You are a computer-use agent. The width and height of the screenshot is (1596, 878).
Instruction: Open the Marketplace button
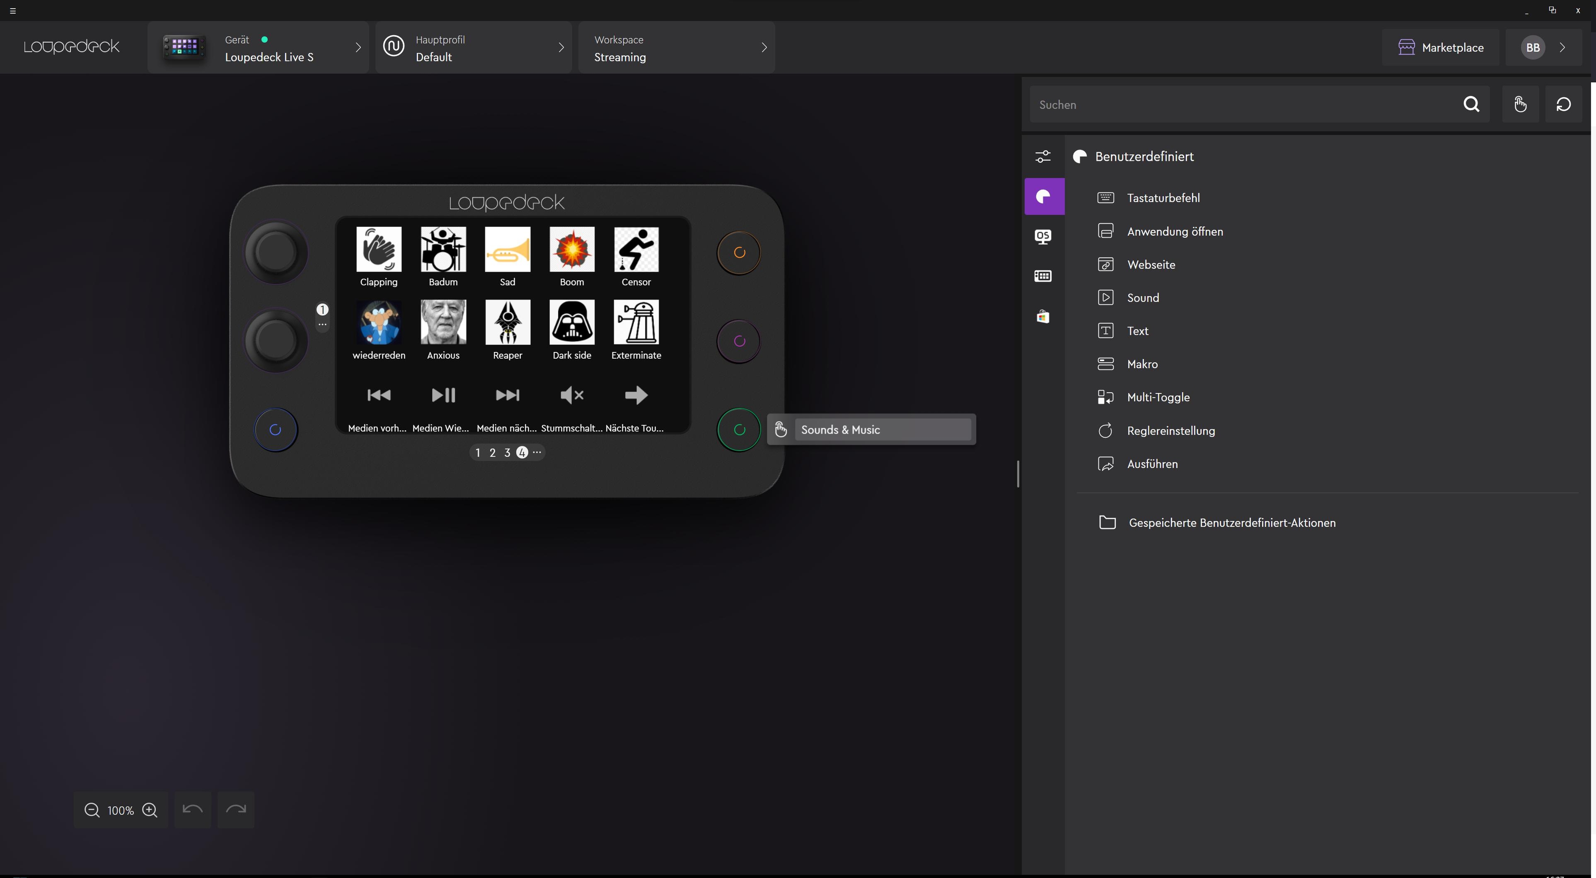(1440, 48)
